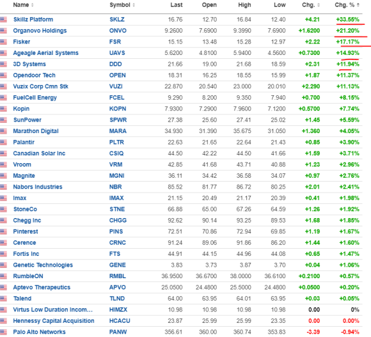Click the SKLZ ticker symbol
The height and width of the screenshot is (337, 371).
point(117,20)
